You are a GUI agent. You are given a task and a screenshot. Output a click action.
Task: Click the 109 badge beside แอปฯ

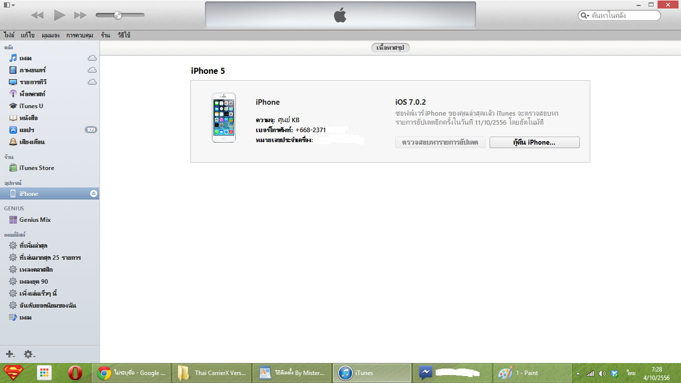pyautogui.click(x=91, y=130)
